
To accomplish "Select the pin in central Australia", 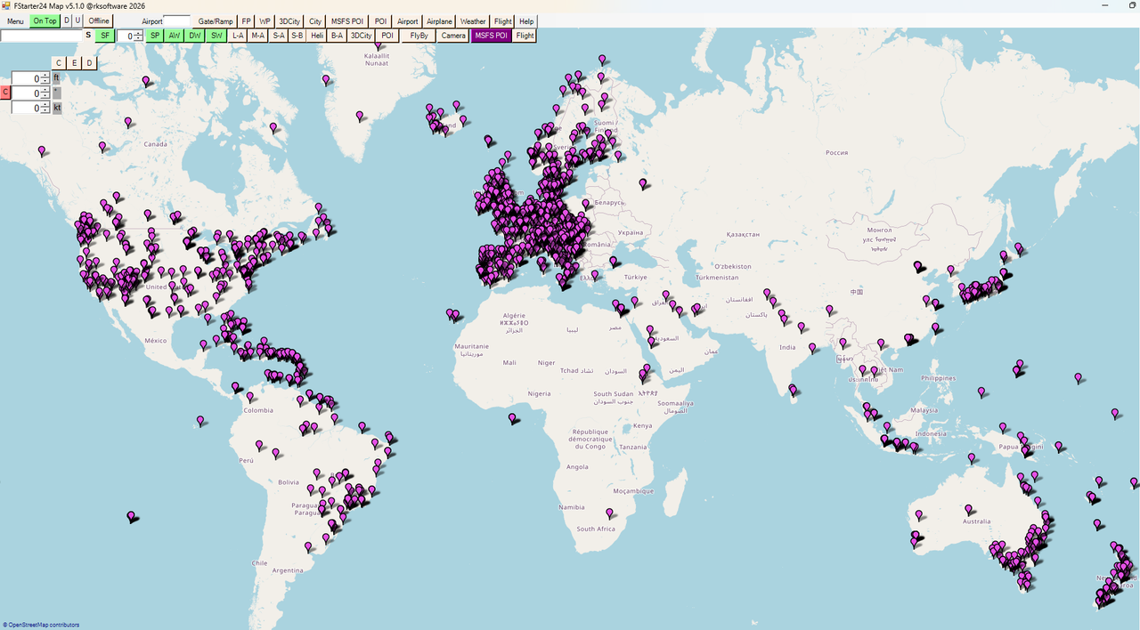I will [968, 509].
